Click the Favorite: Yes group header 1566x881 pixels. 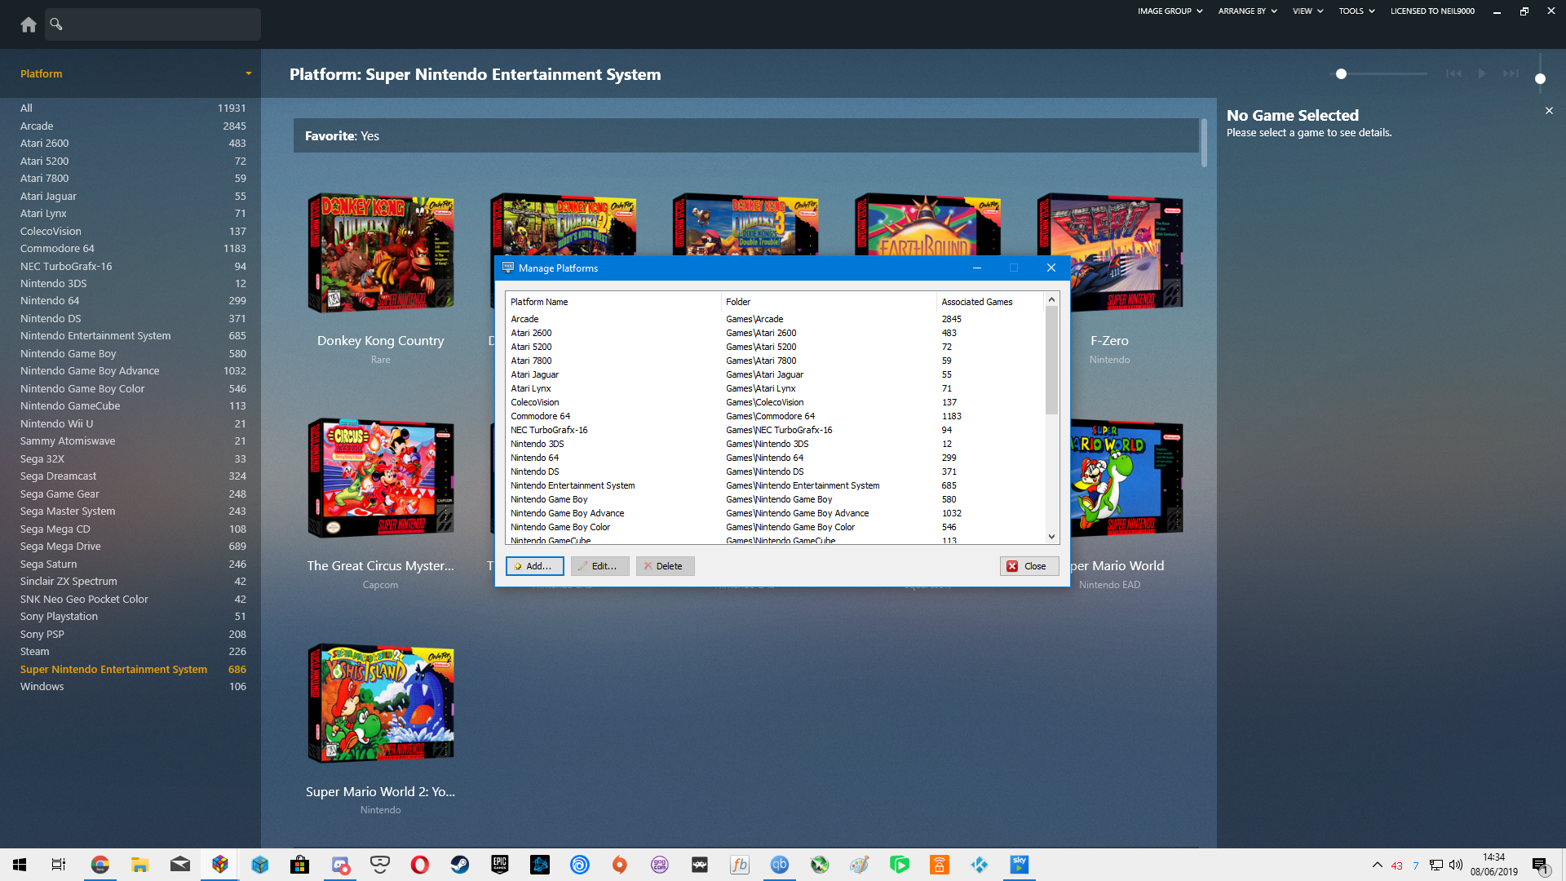tap(746, 135)
